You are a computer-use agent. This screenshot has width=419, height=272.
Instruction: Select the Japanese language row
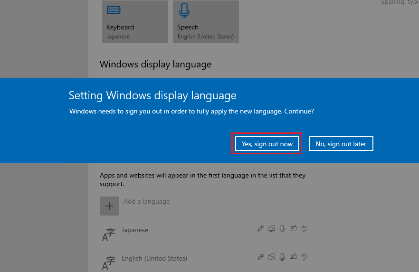click(x=205, y=234)
